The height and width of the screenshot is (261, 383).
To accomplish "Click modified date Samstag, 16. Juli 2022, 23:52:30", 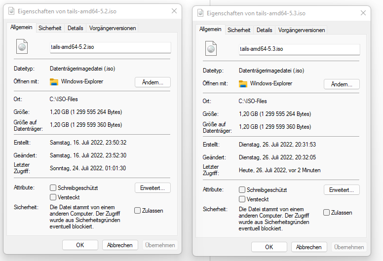I will tap(88, 155).
